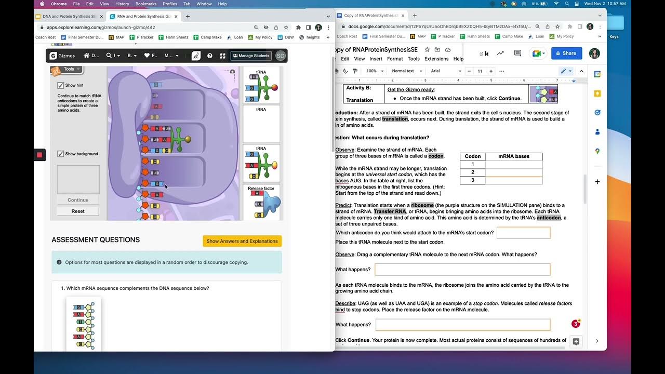Take a snapshot with the Gizmo camera icon
This screenshot has width=665, height=374.
(232, 72)
